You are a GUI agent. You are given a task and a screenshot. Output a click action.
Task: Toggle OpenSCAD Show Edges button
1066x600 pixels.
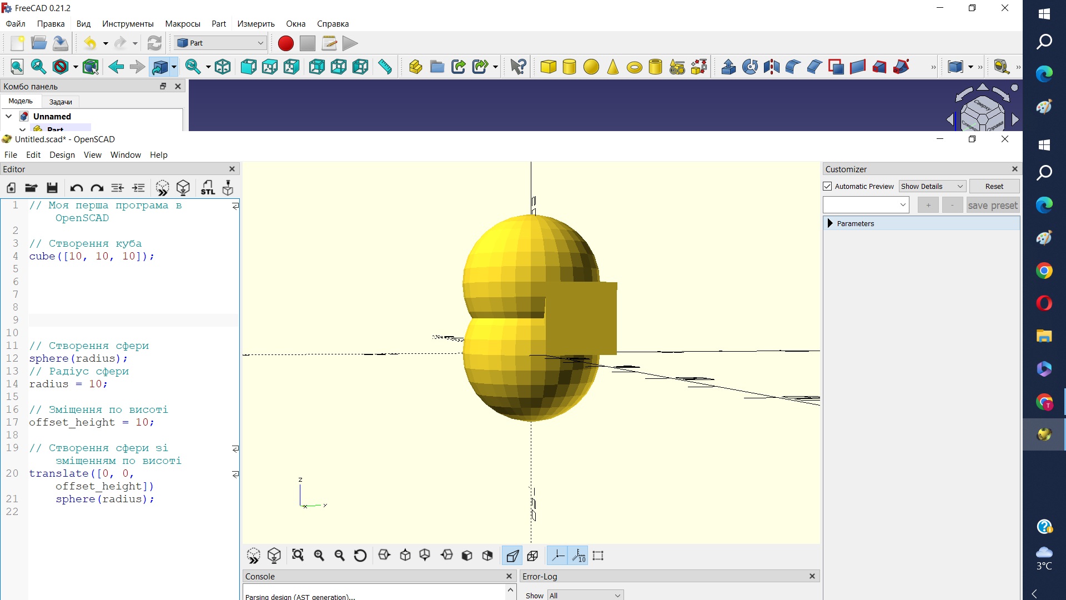[x=598, y=556]
